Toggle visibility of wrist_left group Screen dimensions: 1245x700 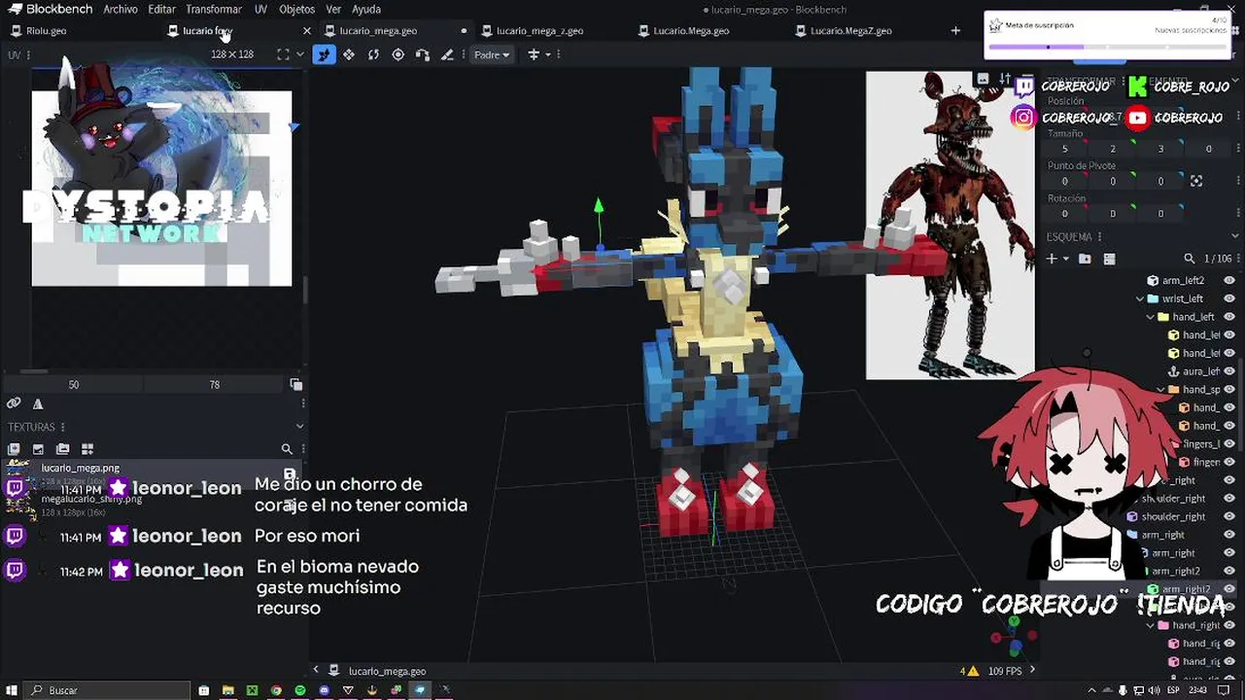point(1229,298)
